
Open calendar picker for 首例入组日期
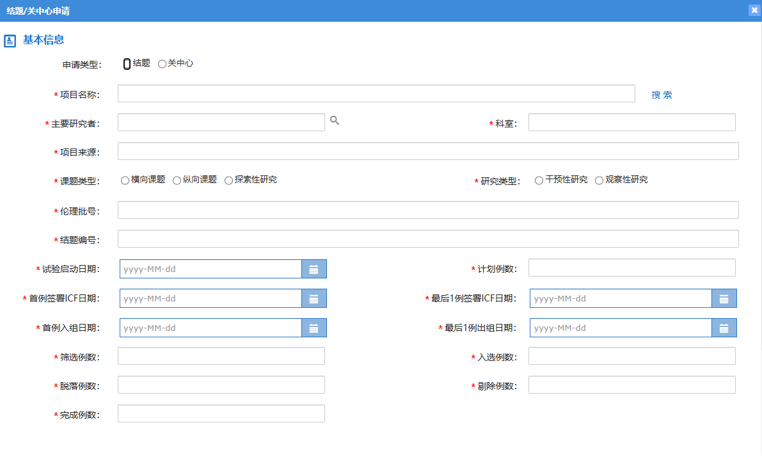[314, 328]
